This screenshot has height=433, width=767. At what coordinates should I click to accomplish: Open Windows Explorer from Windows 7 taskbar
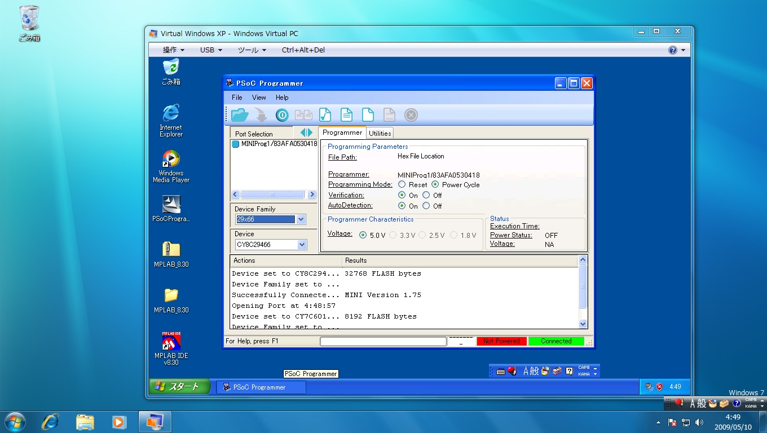(85, 421)
